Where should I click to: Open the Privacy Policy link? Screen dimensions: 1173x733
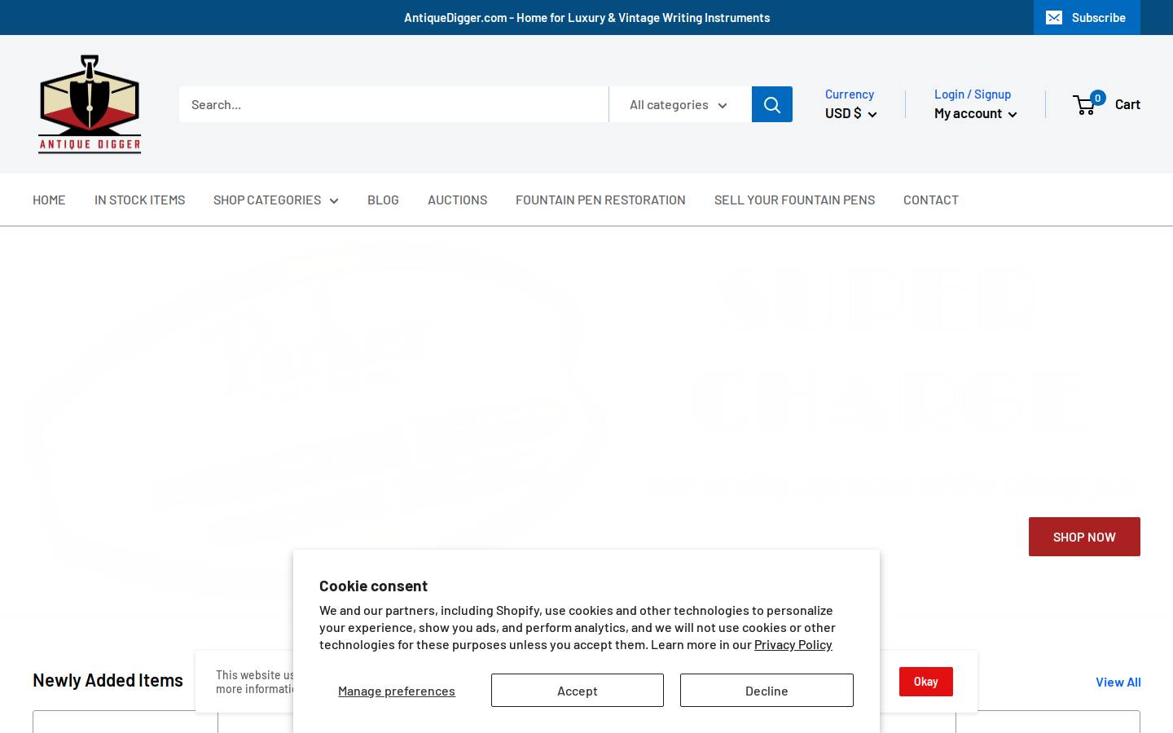point(793,644)
